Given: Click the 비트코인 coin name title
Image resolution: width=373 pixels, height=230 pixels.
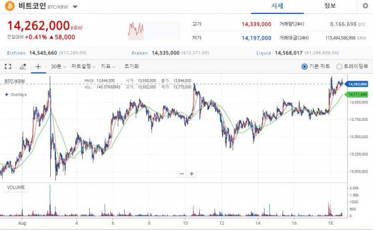Looking at the screenshot, I should tap(32, 6).
